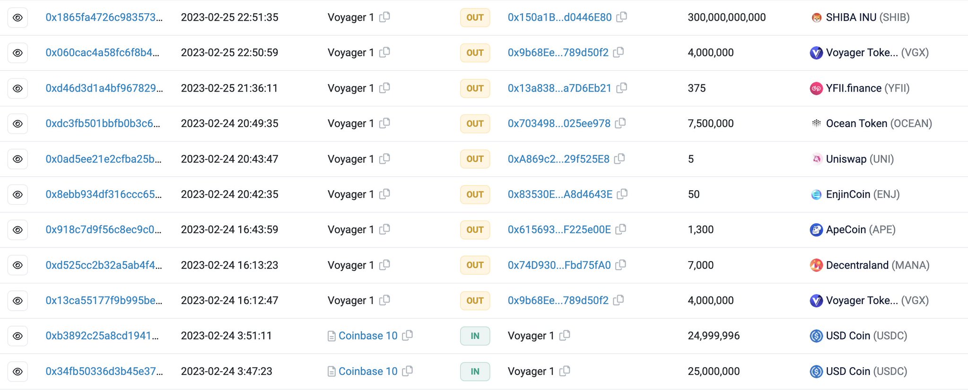Copy Voyager 1 address in SHIB row

[x=385, y=17]
